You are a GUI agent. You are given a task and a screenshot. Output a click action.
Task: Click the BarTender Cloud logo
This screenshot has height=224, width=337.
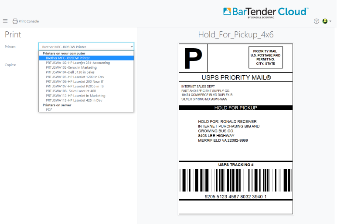[x=266, y=13]
